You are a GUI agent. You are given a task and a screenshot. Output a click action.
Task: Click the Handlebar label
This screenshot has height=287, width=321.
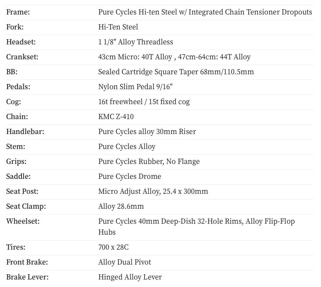coord(25,131)
